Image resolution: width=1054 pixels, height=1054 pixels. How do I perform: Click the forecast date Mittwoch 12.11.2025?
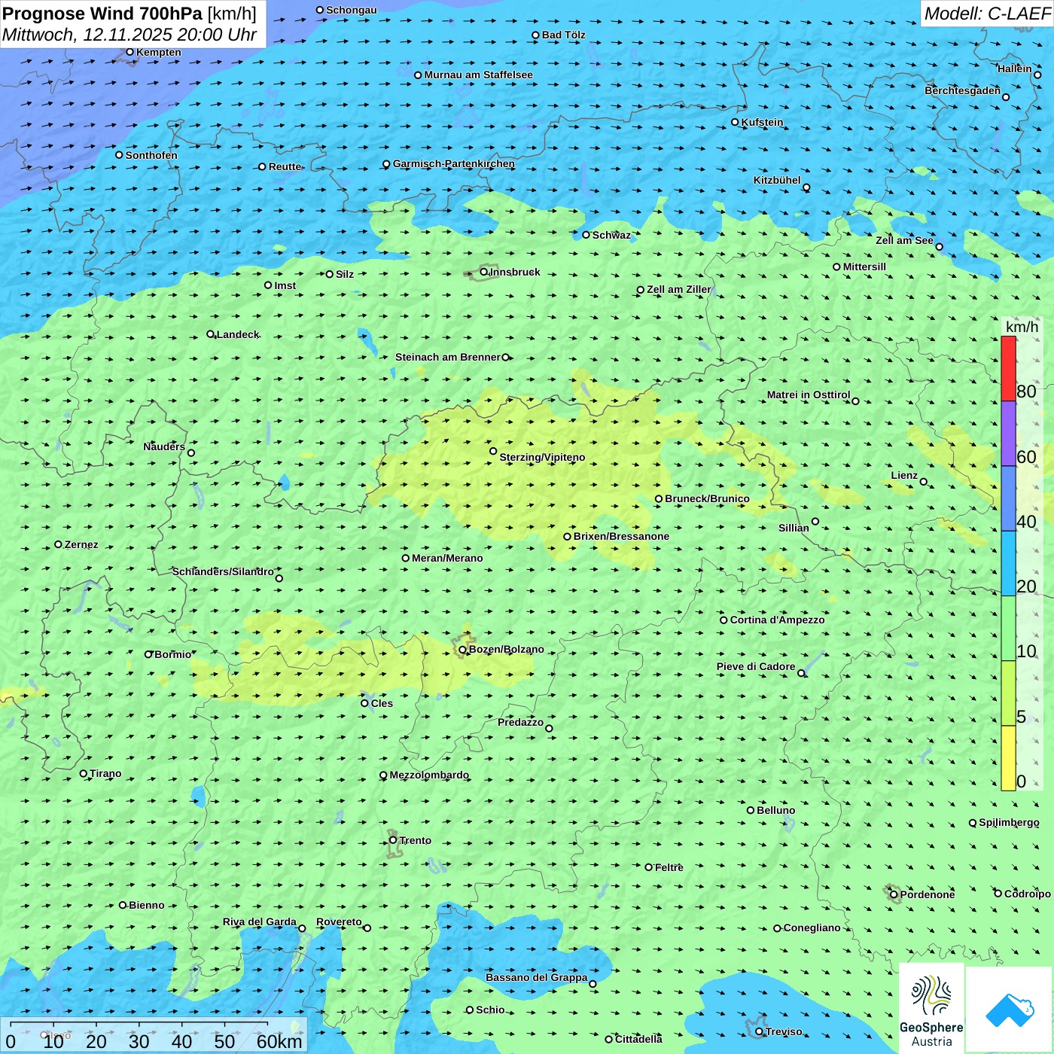(x=129, y=35)
